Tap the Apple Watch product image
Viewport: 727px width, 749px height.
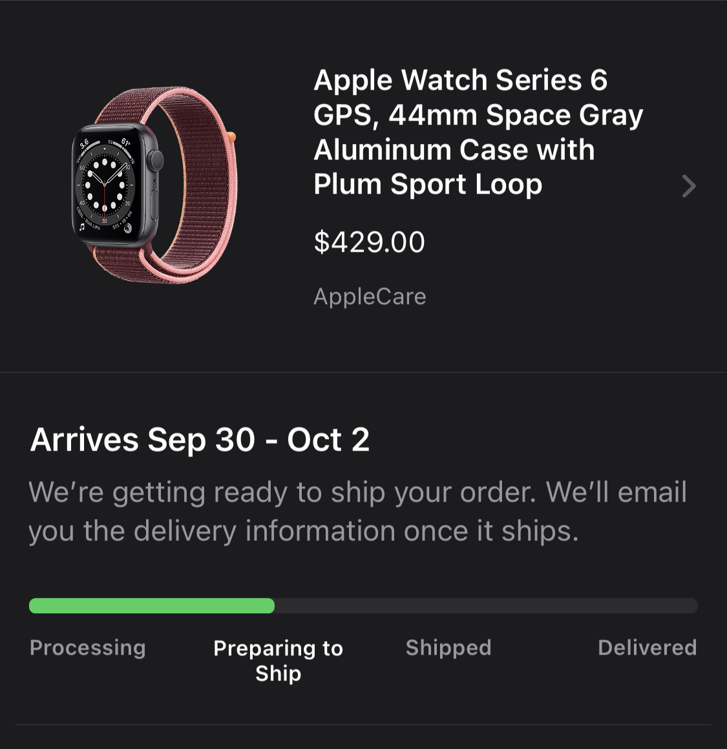point(154,185)
